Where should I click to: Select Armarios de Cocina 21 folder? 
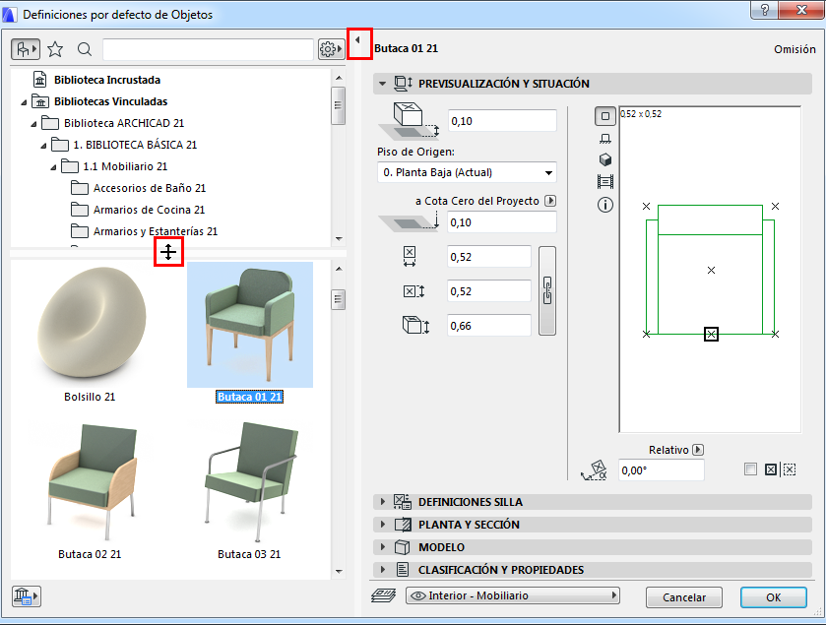tap(149, 210)
